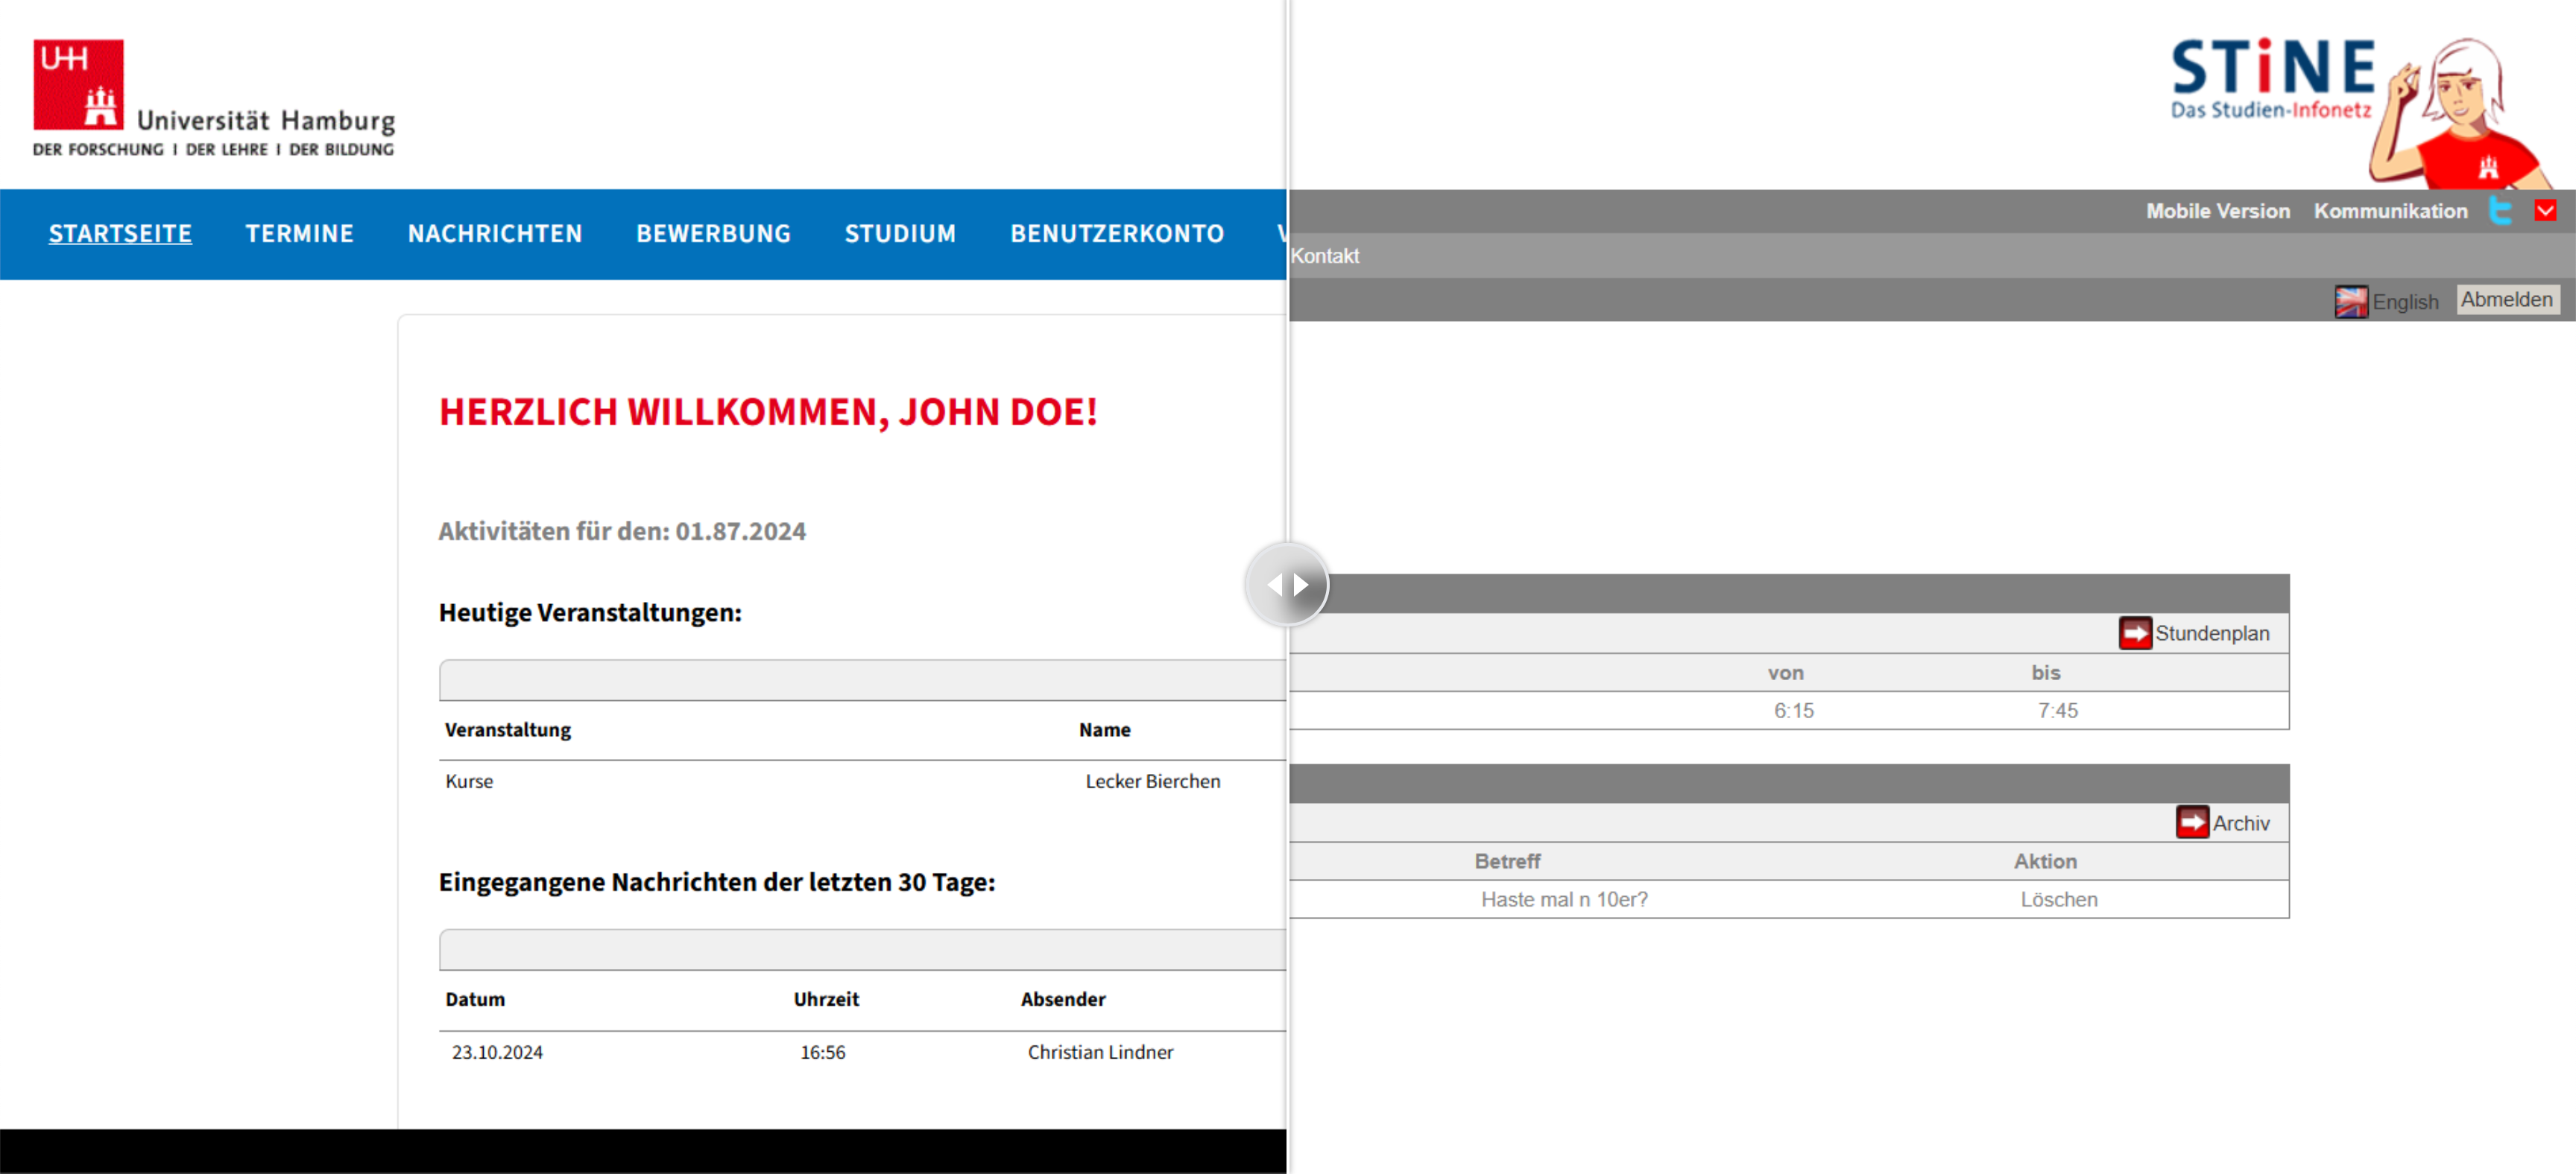Click the Mobile Version link
This screenshot has width=2576, height=1174.
click(2217, 211)
